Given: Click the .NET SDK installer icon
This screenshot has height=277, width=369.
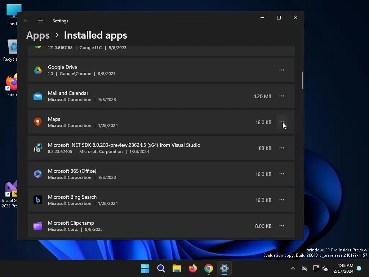Looking at the screenshot, I should [37, 148].
